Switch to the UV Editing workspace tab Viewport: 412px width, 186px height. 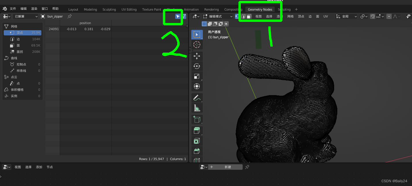click(x=129, y=9)
